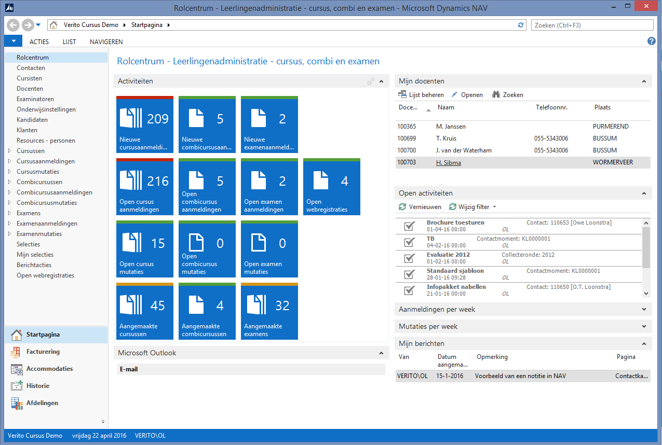Screen dimensions: 662x445
Task: Open the Open combicursus mutaties tile
Action: click(x=207, y=248)
